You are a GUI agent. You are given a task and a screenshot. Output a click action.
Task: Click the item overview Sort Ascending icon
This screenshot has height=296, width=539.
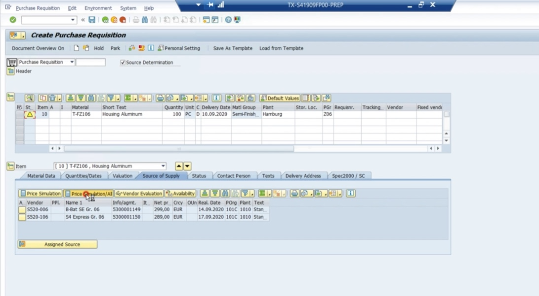pyautogui.click(x=71, y=98)
